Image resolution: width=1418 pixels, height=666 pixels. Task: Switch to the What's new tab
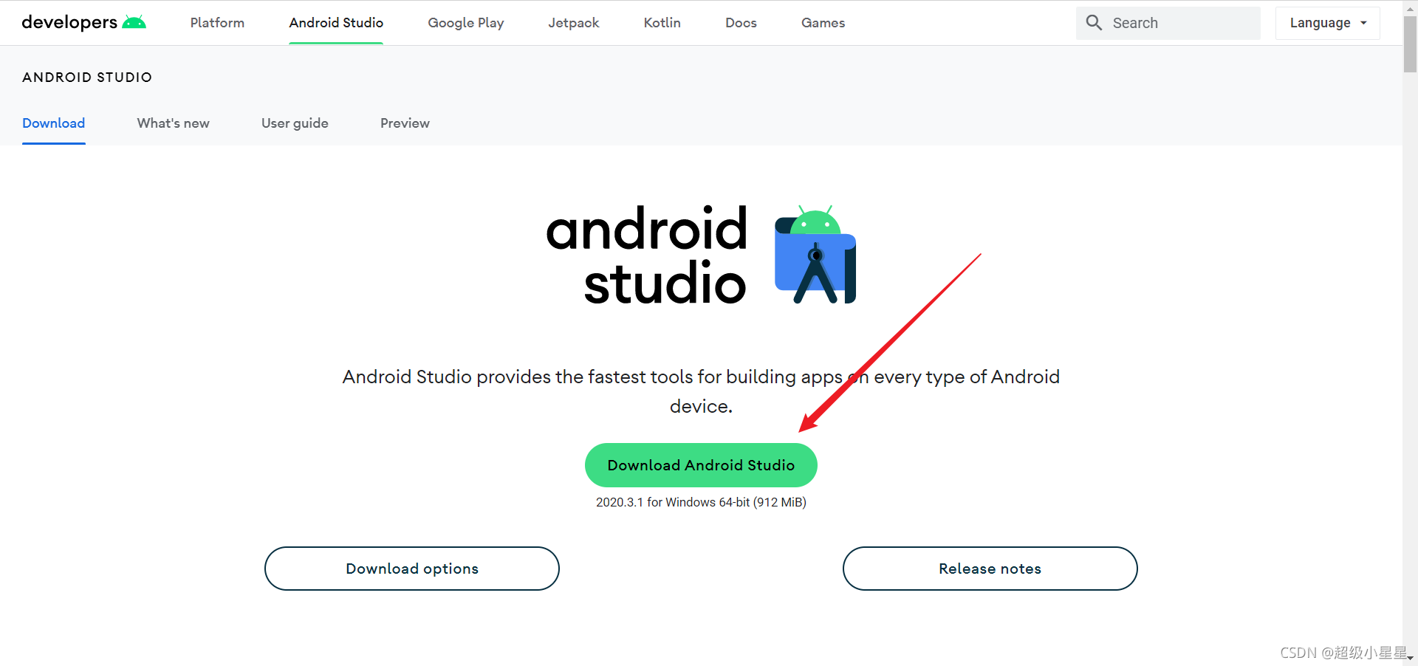pos(174,123)
